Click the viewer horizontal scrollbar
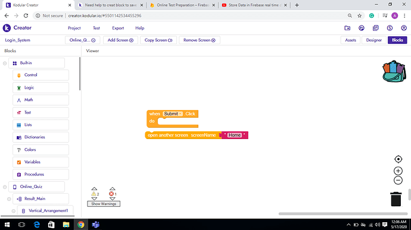The height and width of the screenshot is (230, 411). click(343, 214)
